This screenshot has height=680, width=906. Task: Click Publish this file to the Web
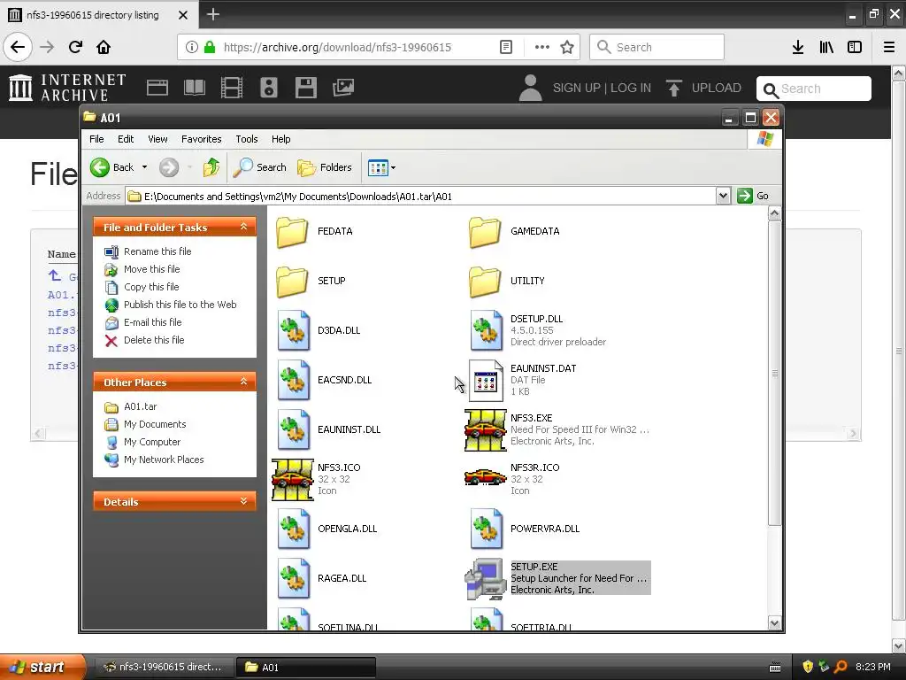point(180,305)
